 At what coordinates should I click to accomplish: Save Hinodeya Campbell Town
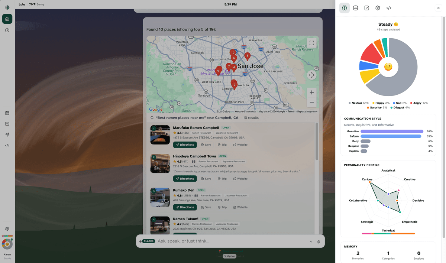pos(206,179)
